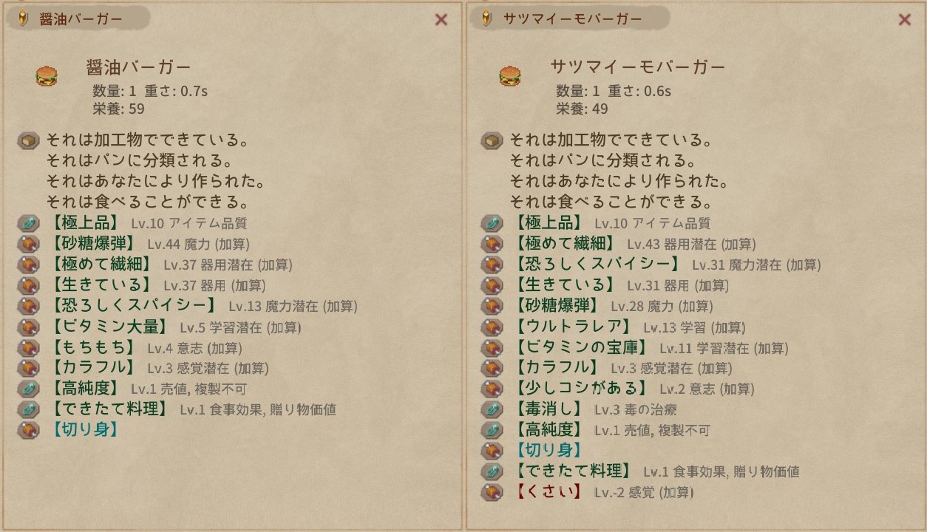Click the icon next to 【ビタミンの宝庫】
The height and width of the screenshot is (532, 927).
click(x=492, y=347)
